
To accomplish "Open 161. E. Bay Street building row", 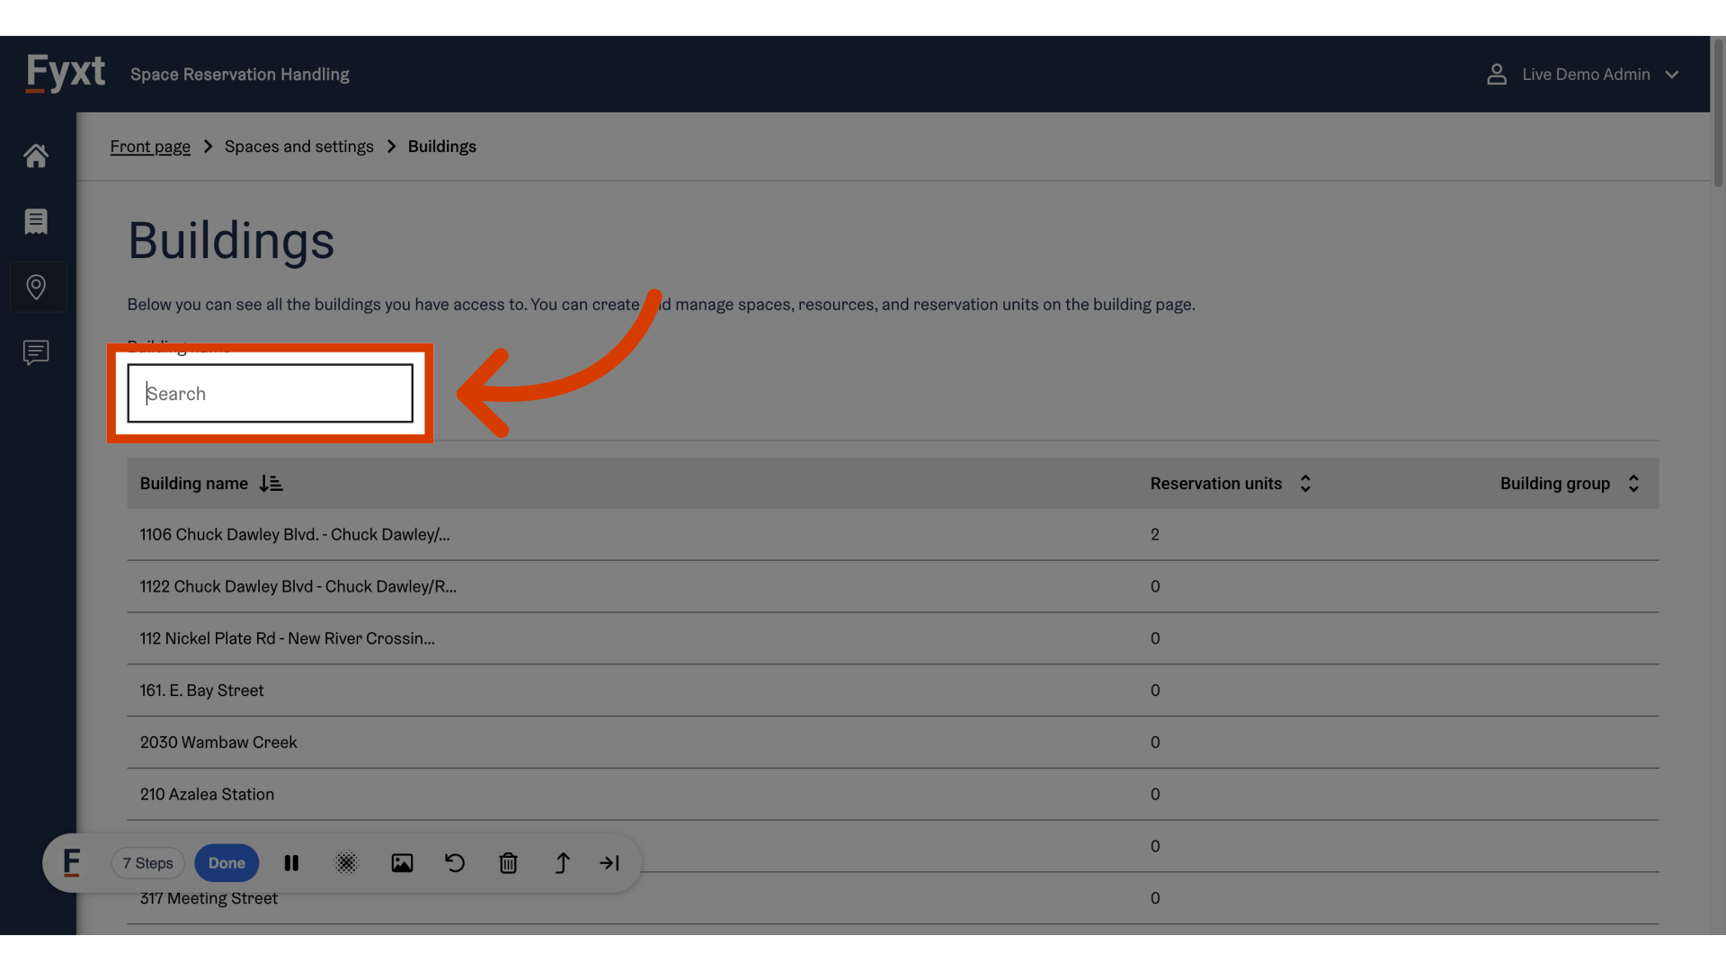I will [x=202, y=690].
